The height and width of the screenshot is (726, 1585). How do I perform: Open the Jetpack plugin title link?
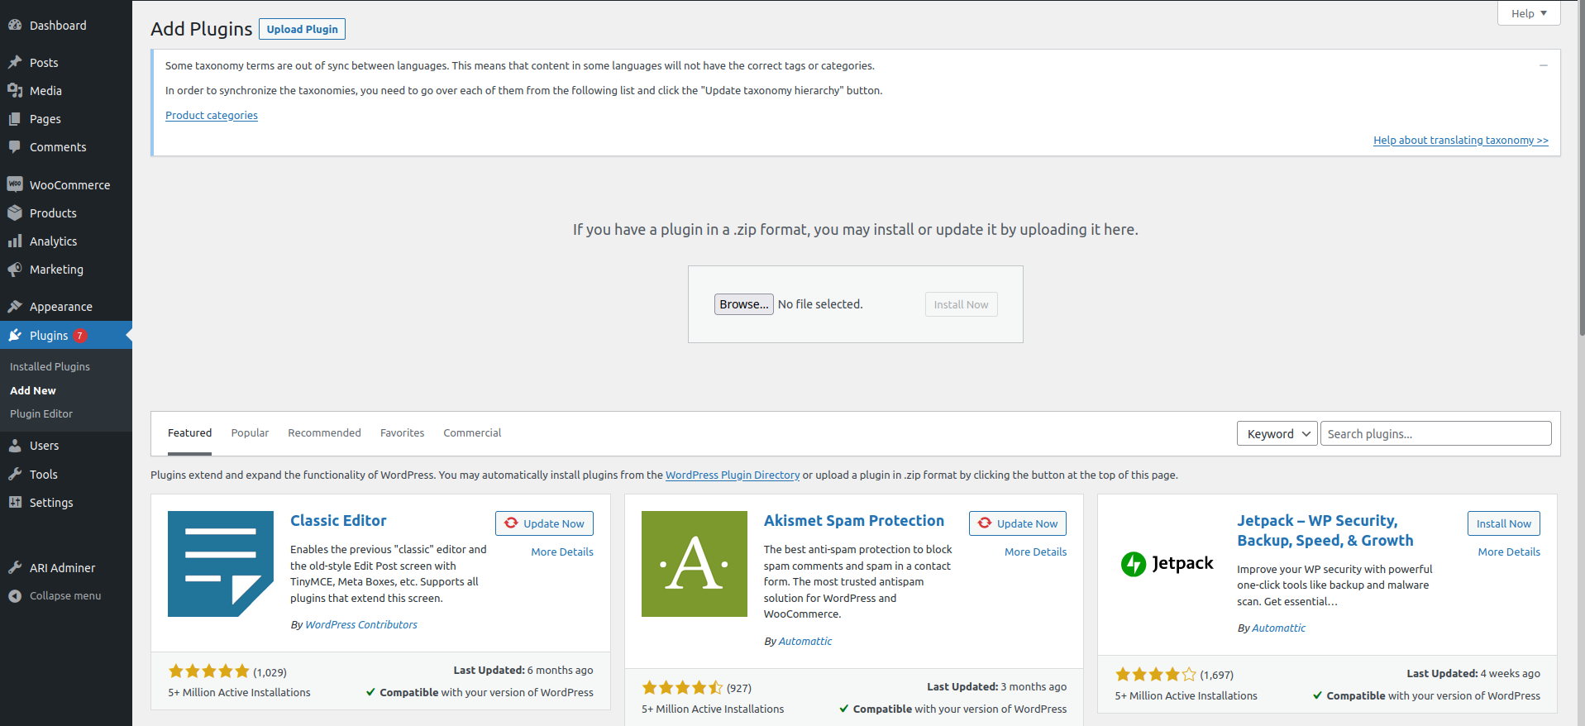(1325, 531)
